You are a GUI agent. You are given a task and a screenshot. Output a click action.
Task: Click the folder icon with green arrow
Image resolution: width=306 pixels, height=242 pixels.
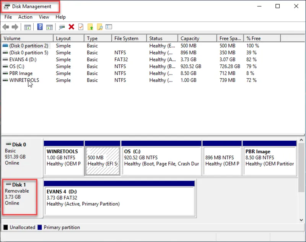tap(90, 27)
